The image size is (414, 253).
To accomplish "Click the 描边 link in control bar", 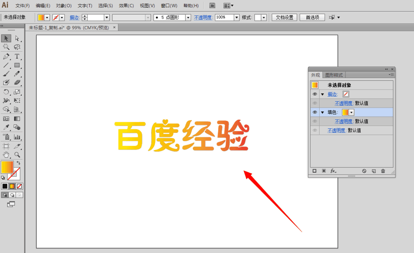I will [x=75, y=17].
